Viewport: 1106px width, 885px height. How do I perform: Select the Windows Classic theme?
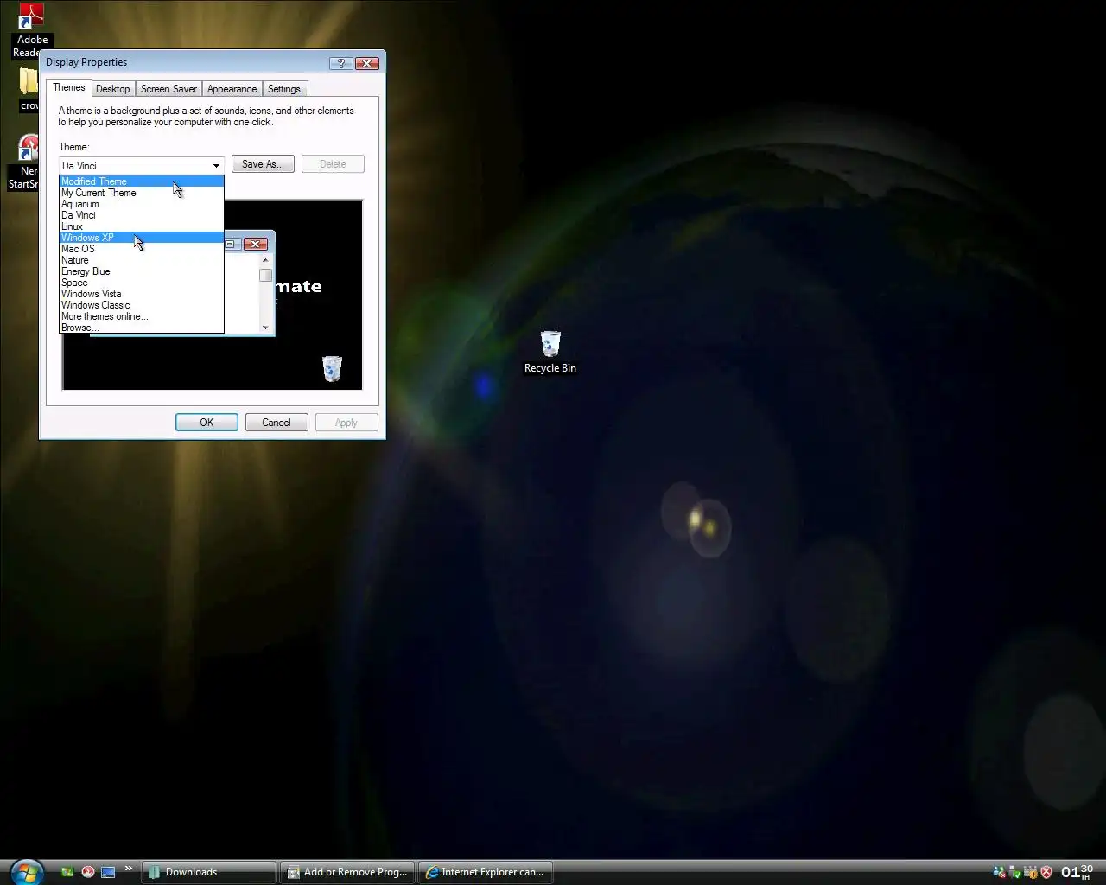click(142, 305)
